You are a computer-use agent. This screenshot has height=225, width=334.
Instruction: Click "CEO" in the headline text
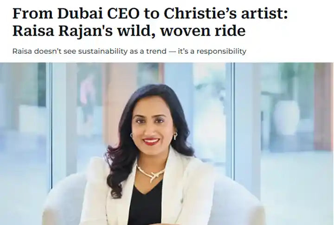click(x=123, y=13)
